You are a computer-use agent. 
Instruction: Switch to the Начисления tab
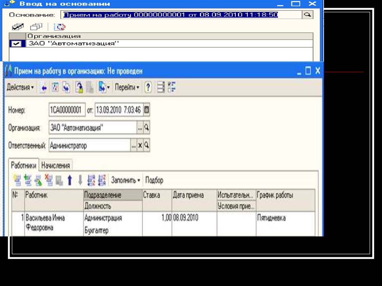click(56, 165)
